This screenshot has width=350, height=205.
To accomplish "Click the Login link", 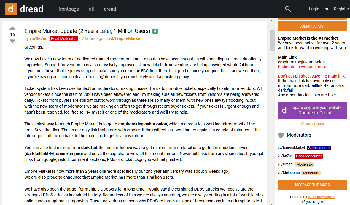I will (314, 9).
